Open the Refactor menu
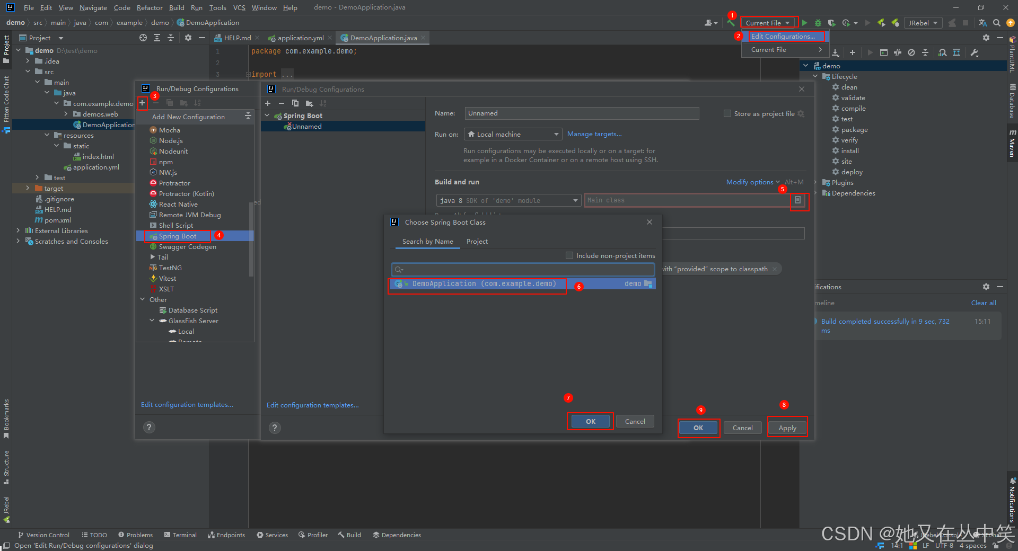Screen dimensions: 1018x551 pos(150,7)
